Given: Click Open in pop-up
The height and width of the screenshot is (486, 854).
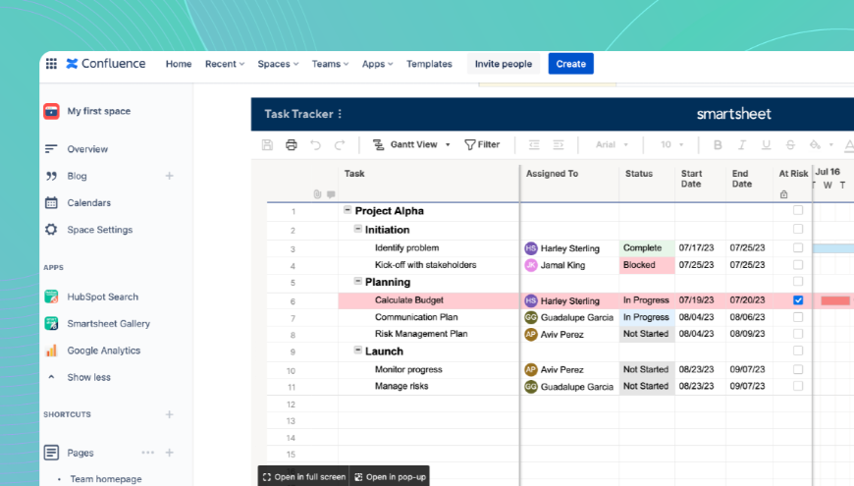Looking at the screenshot, I should pos(391,477).
